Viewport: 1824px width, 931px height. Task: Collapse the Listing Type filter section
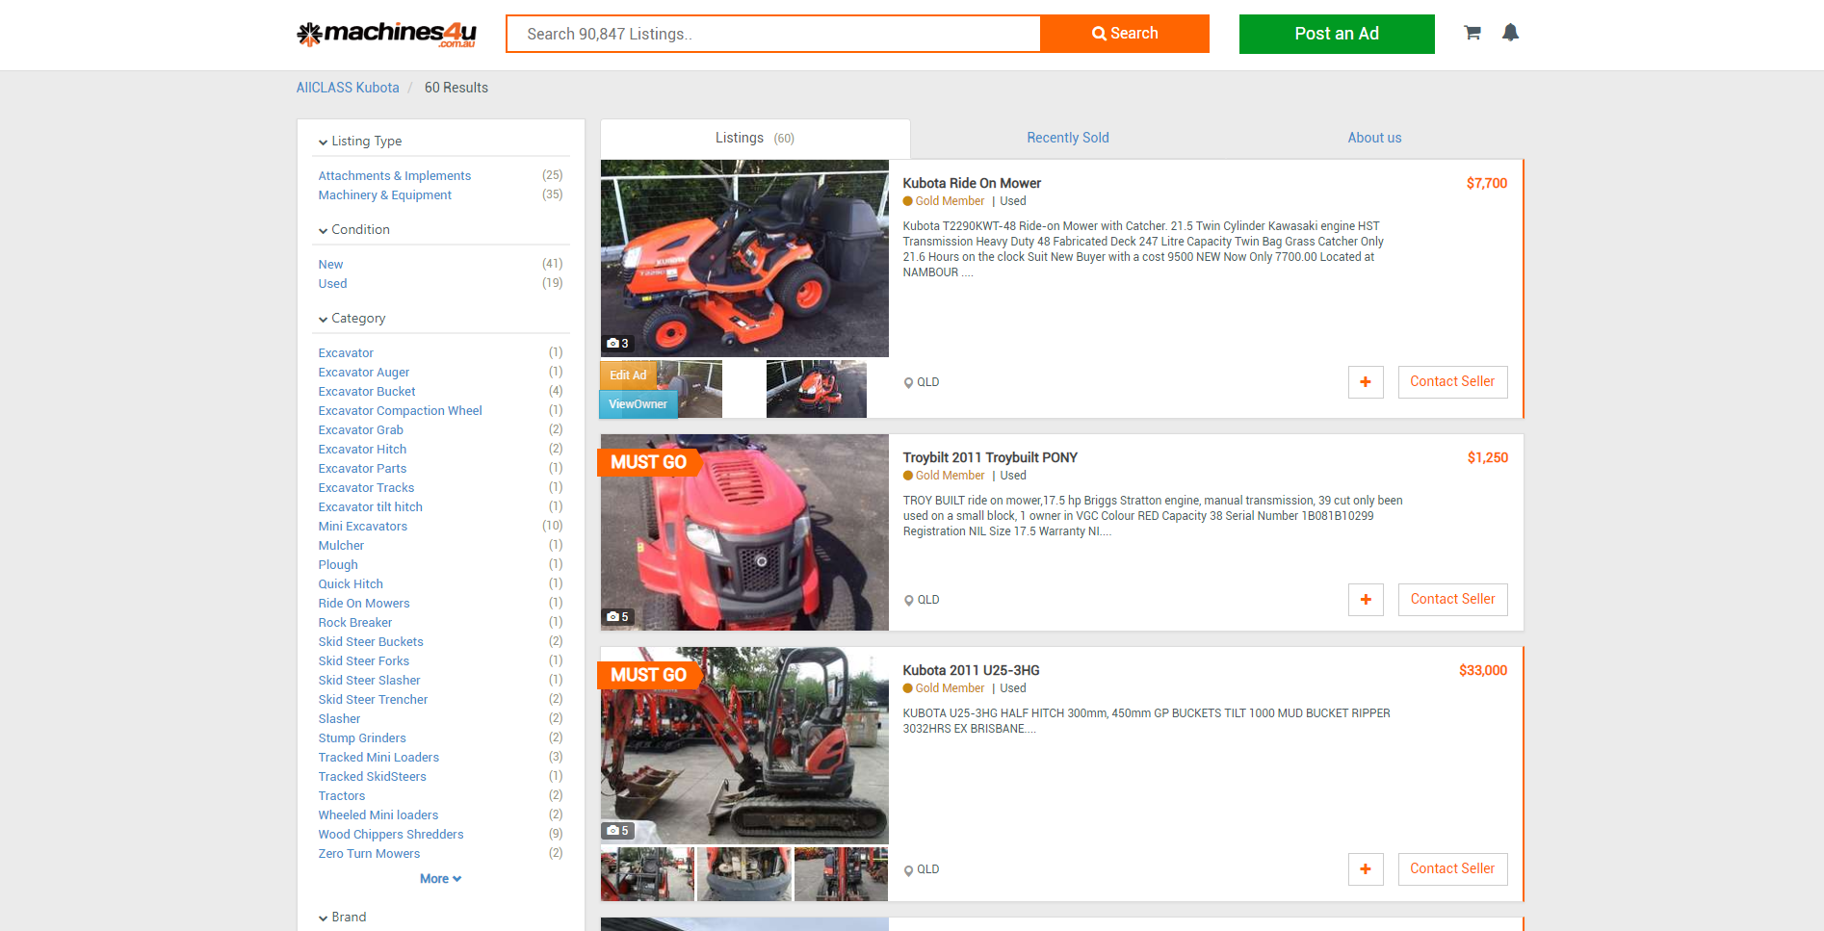coord(360,141)
